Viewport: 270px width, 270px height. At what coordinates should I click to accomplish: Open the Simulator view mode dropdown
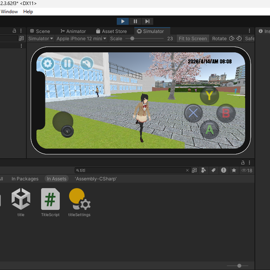pos(41,38)
